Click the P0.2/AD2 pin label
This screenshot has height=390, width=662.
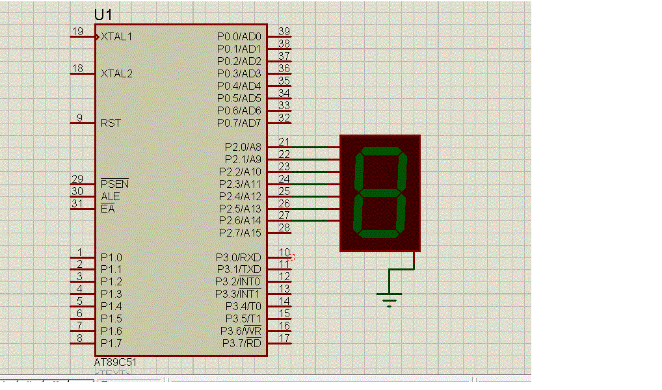point(239,61)
